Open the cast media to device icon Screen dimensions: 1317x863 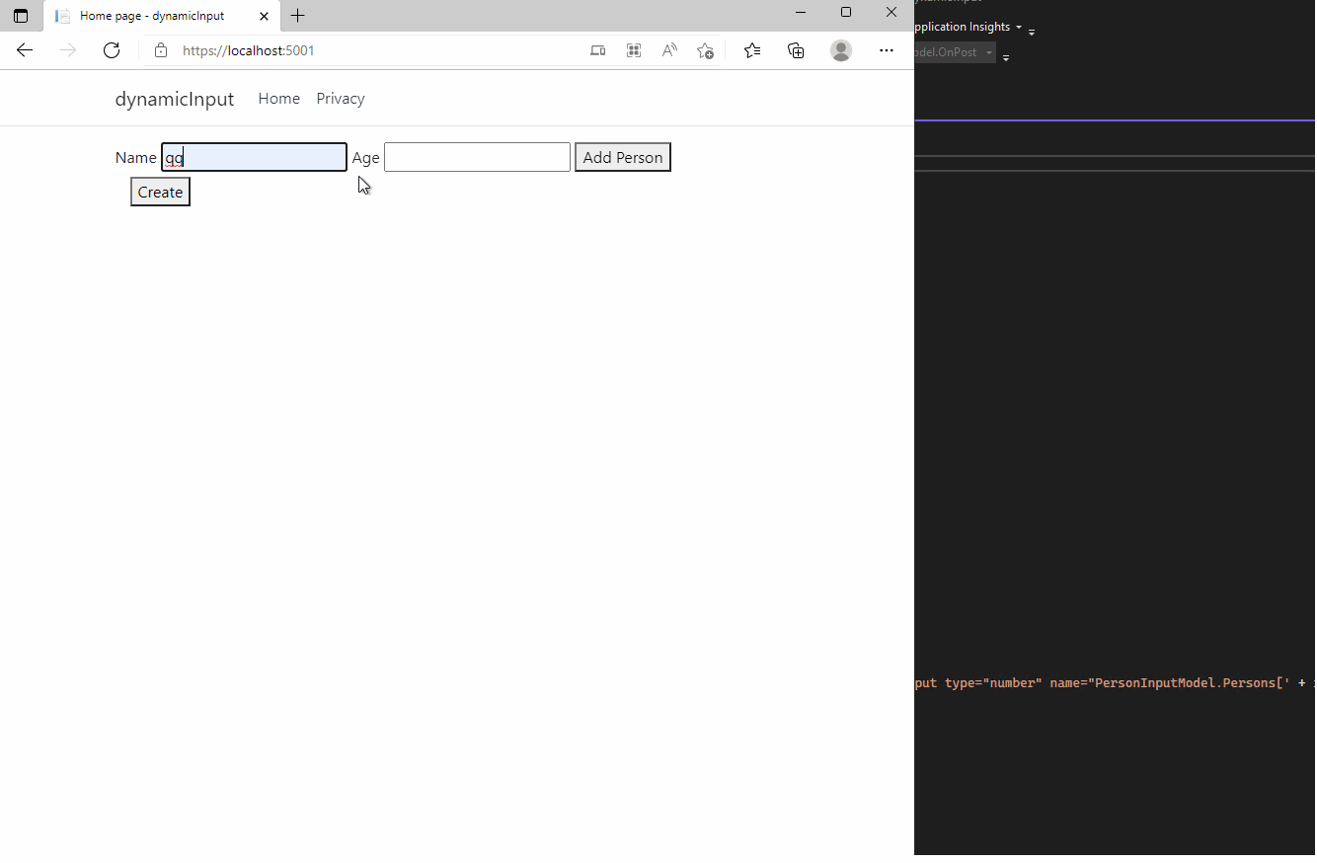tap(597, 50)
